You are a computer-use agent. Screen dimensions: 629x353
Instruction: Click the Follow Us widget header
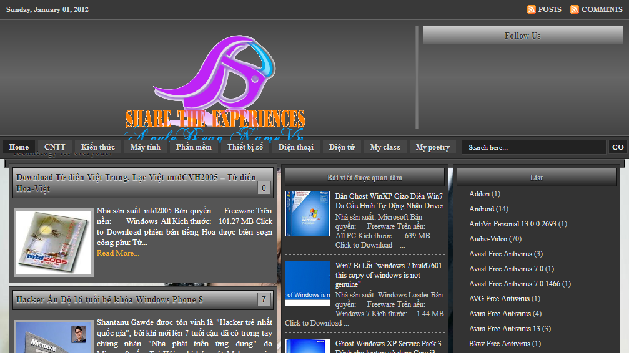(523, 36)
